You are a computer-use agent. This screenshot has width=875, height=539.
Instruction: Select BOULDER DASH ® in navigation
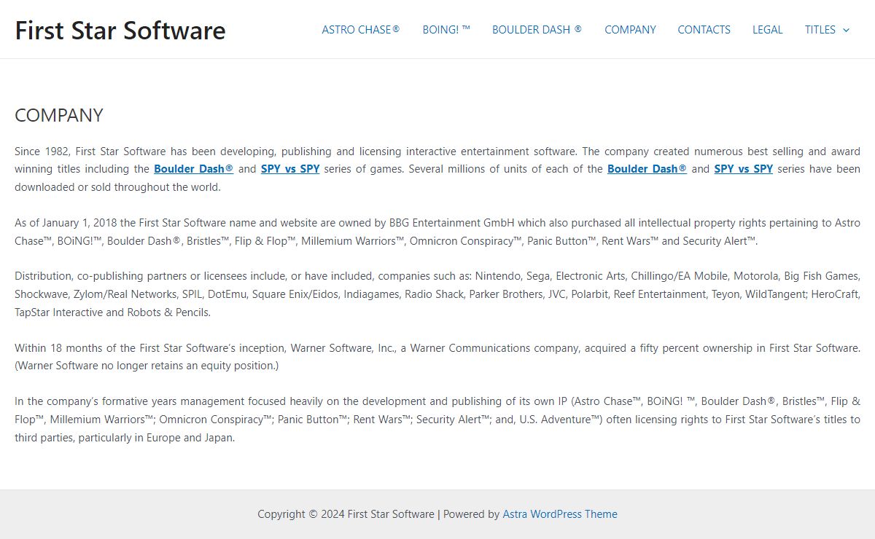[537, 30]
